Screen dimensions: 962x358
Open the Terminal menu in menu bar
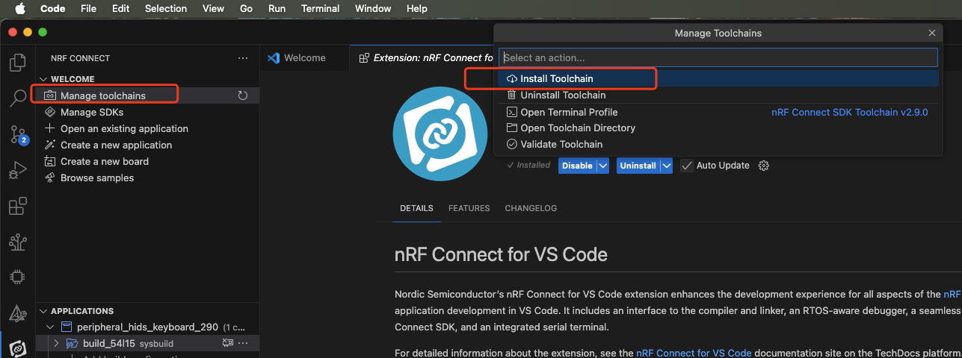click(319, 8)
